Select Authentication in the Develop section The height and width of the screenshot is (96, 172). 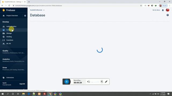[x=11, y=26]
